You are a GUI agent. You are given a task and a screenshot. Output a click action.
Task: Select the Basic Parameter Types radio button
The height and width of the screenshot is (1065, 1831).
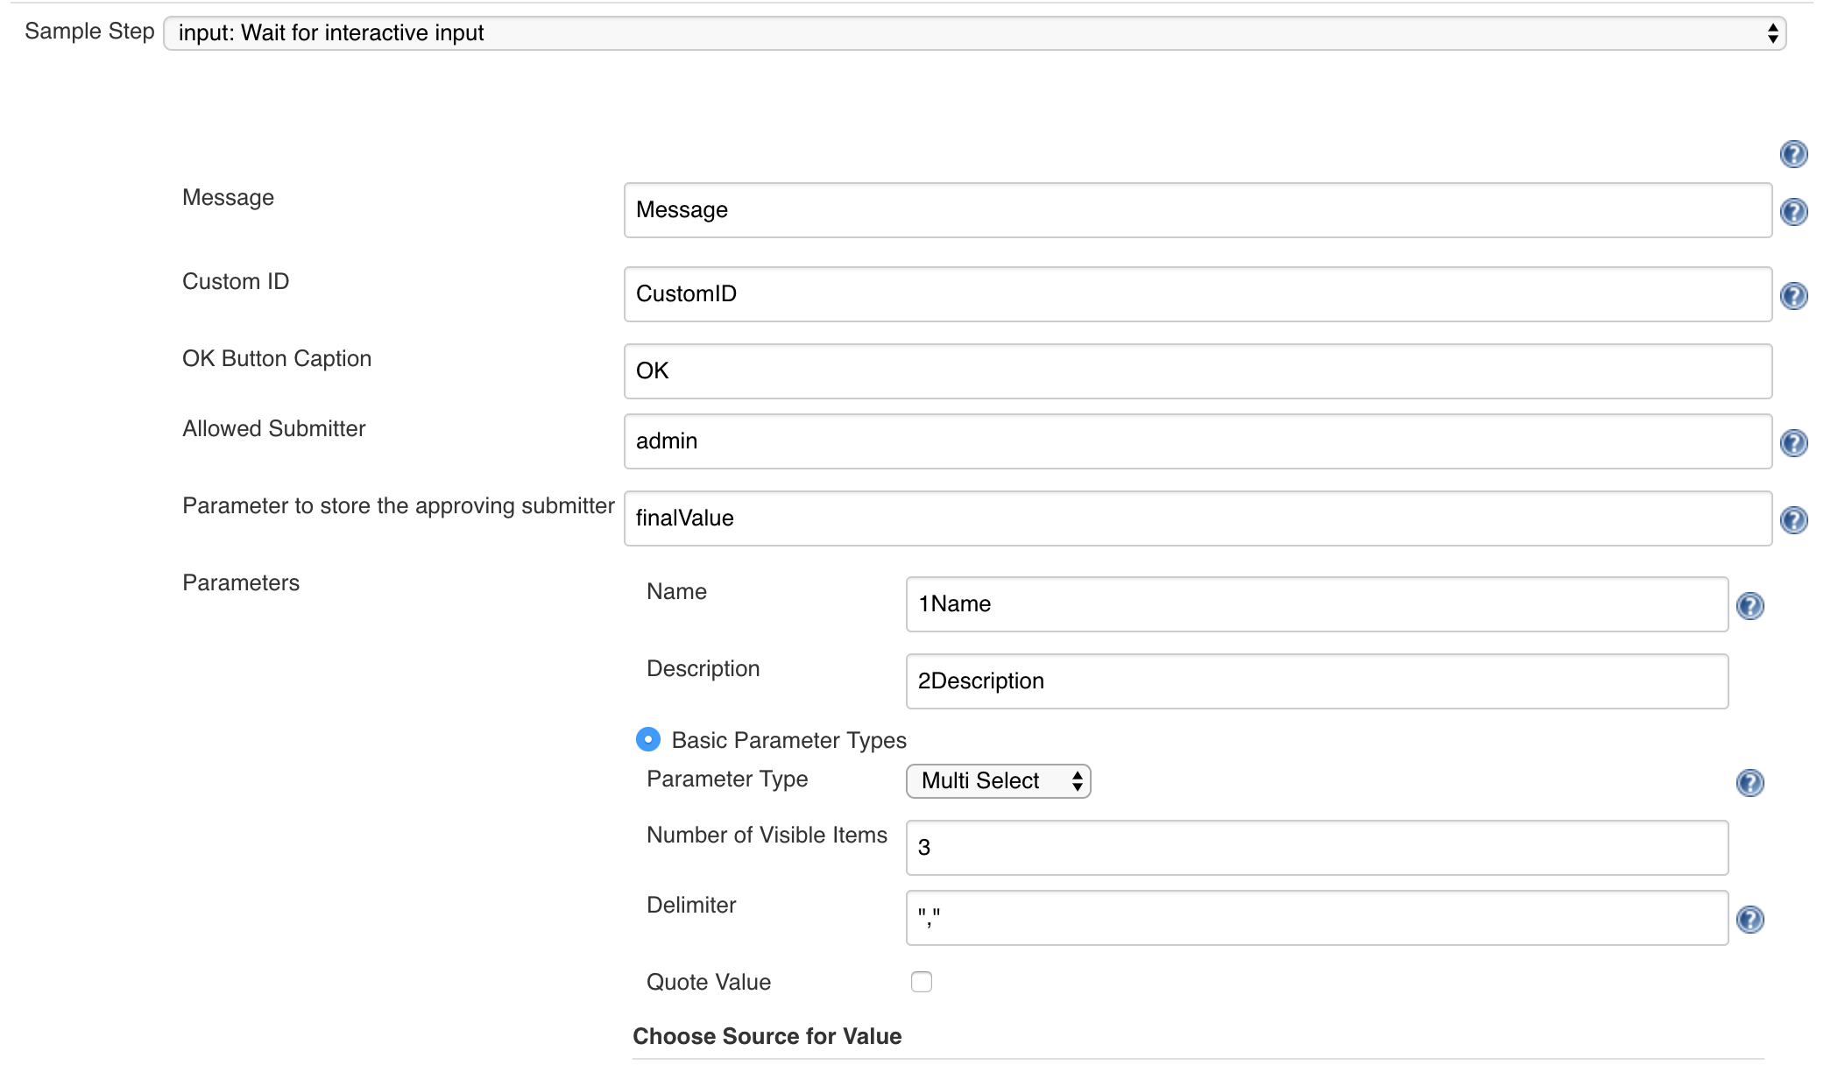pyautogui.click(x=648, y=740)
